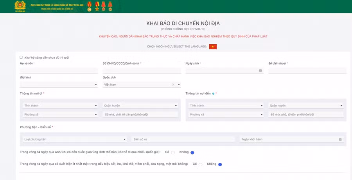Click the info dot beside Thông tin nơi đến
Viewport: 352px width, 180px height.
213,94
